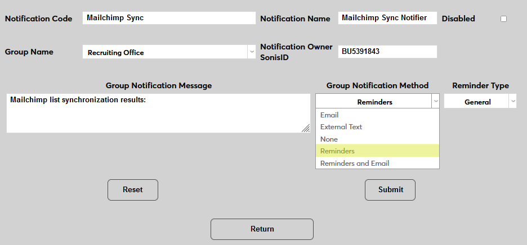The width and height of the screenshot is (527, 245).
Task: Click the Notification Owner SonisID label
Action: tap(296, 52)
